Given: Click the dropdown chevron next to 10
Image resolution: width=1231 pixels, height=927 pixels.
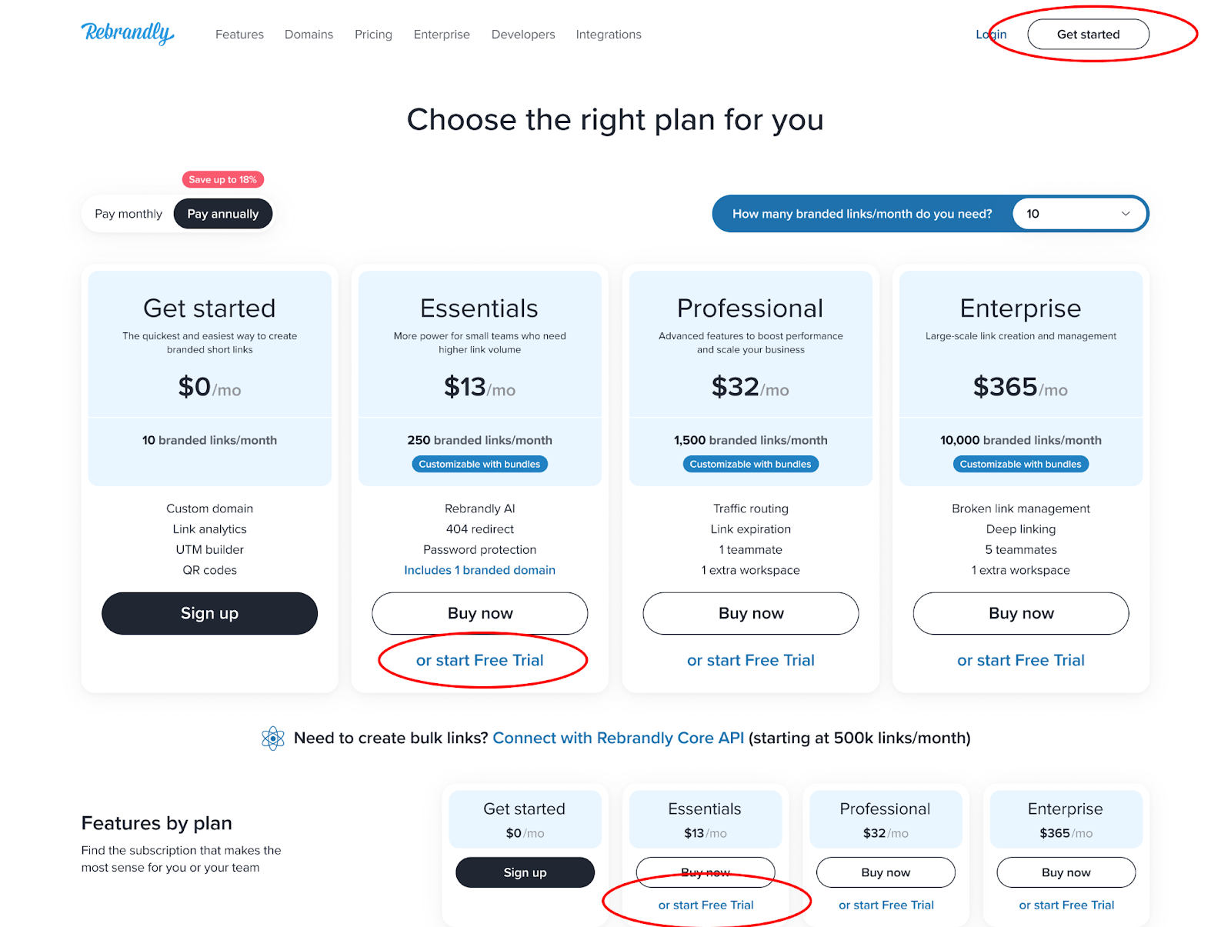Looking at the screenshot, I should 1126,214.
